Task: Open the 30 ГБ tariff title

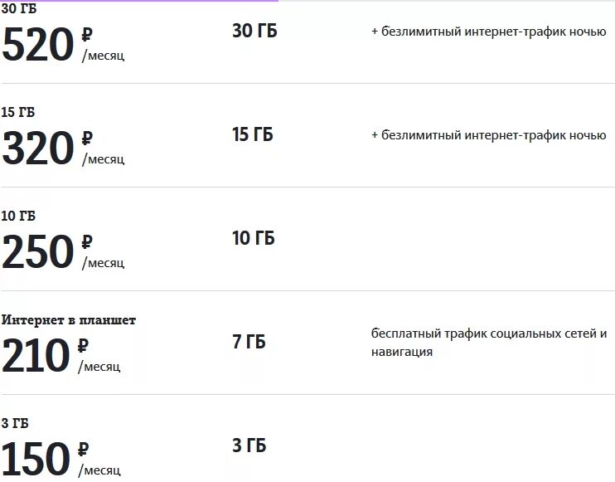Action: click(19, 8)
